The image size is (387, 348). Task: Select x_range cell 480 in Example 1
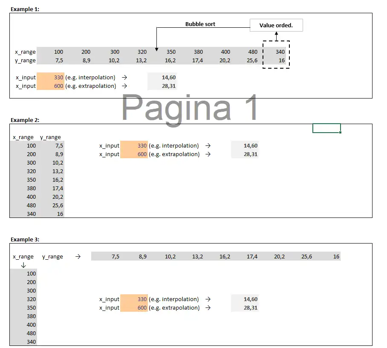tap(245, 52)
